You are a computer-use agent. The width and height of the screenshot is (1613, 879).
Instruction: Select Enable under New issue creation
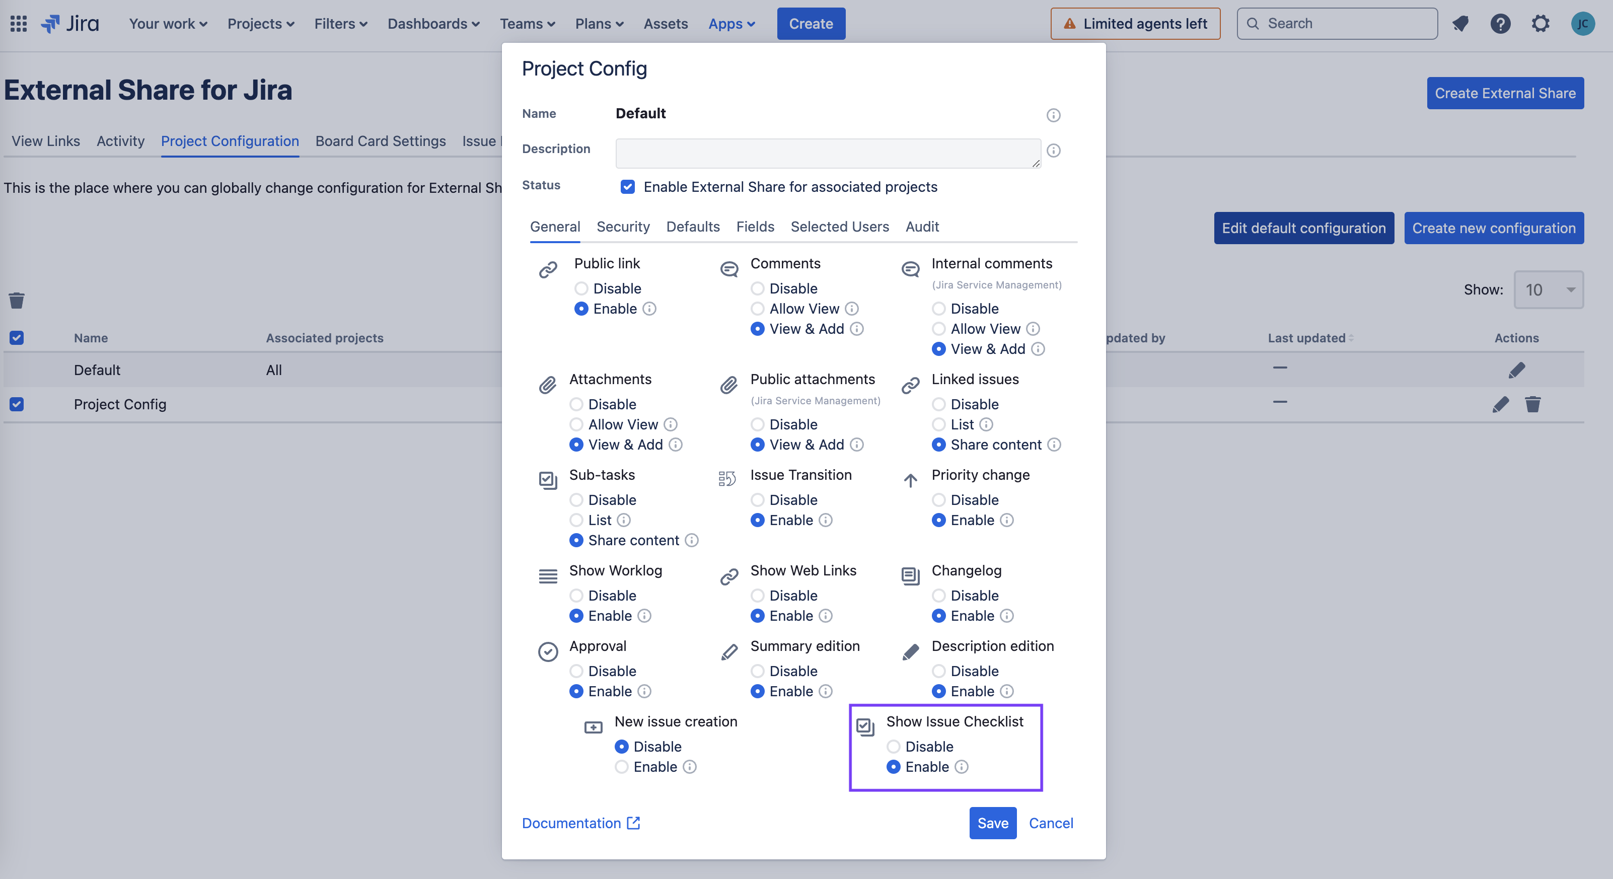pos(621,767)
